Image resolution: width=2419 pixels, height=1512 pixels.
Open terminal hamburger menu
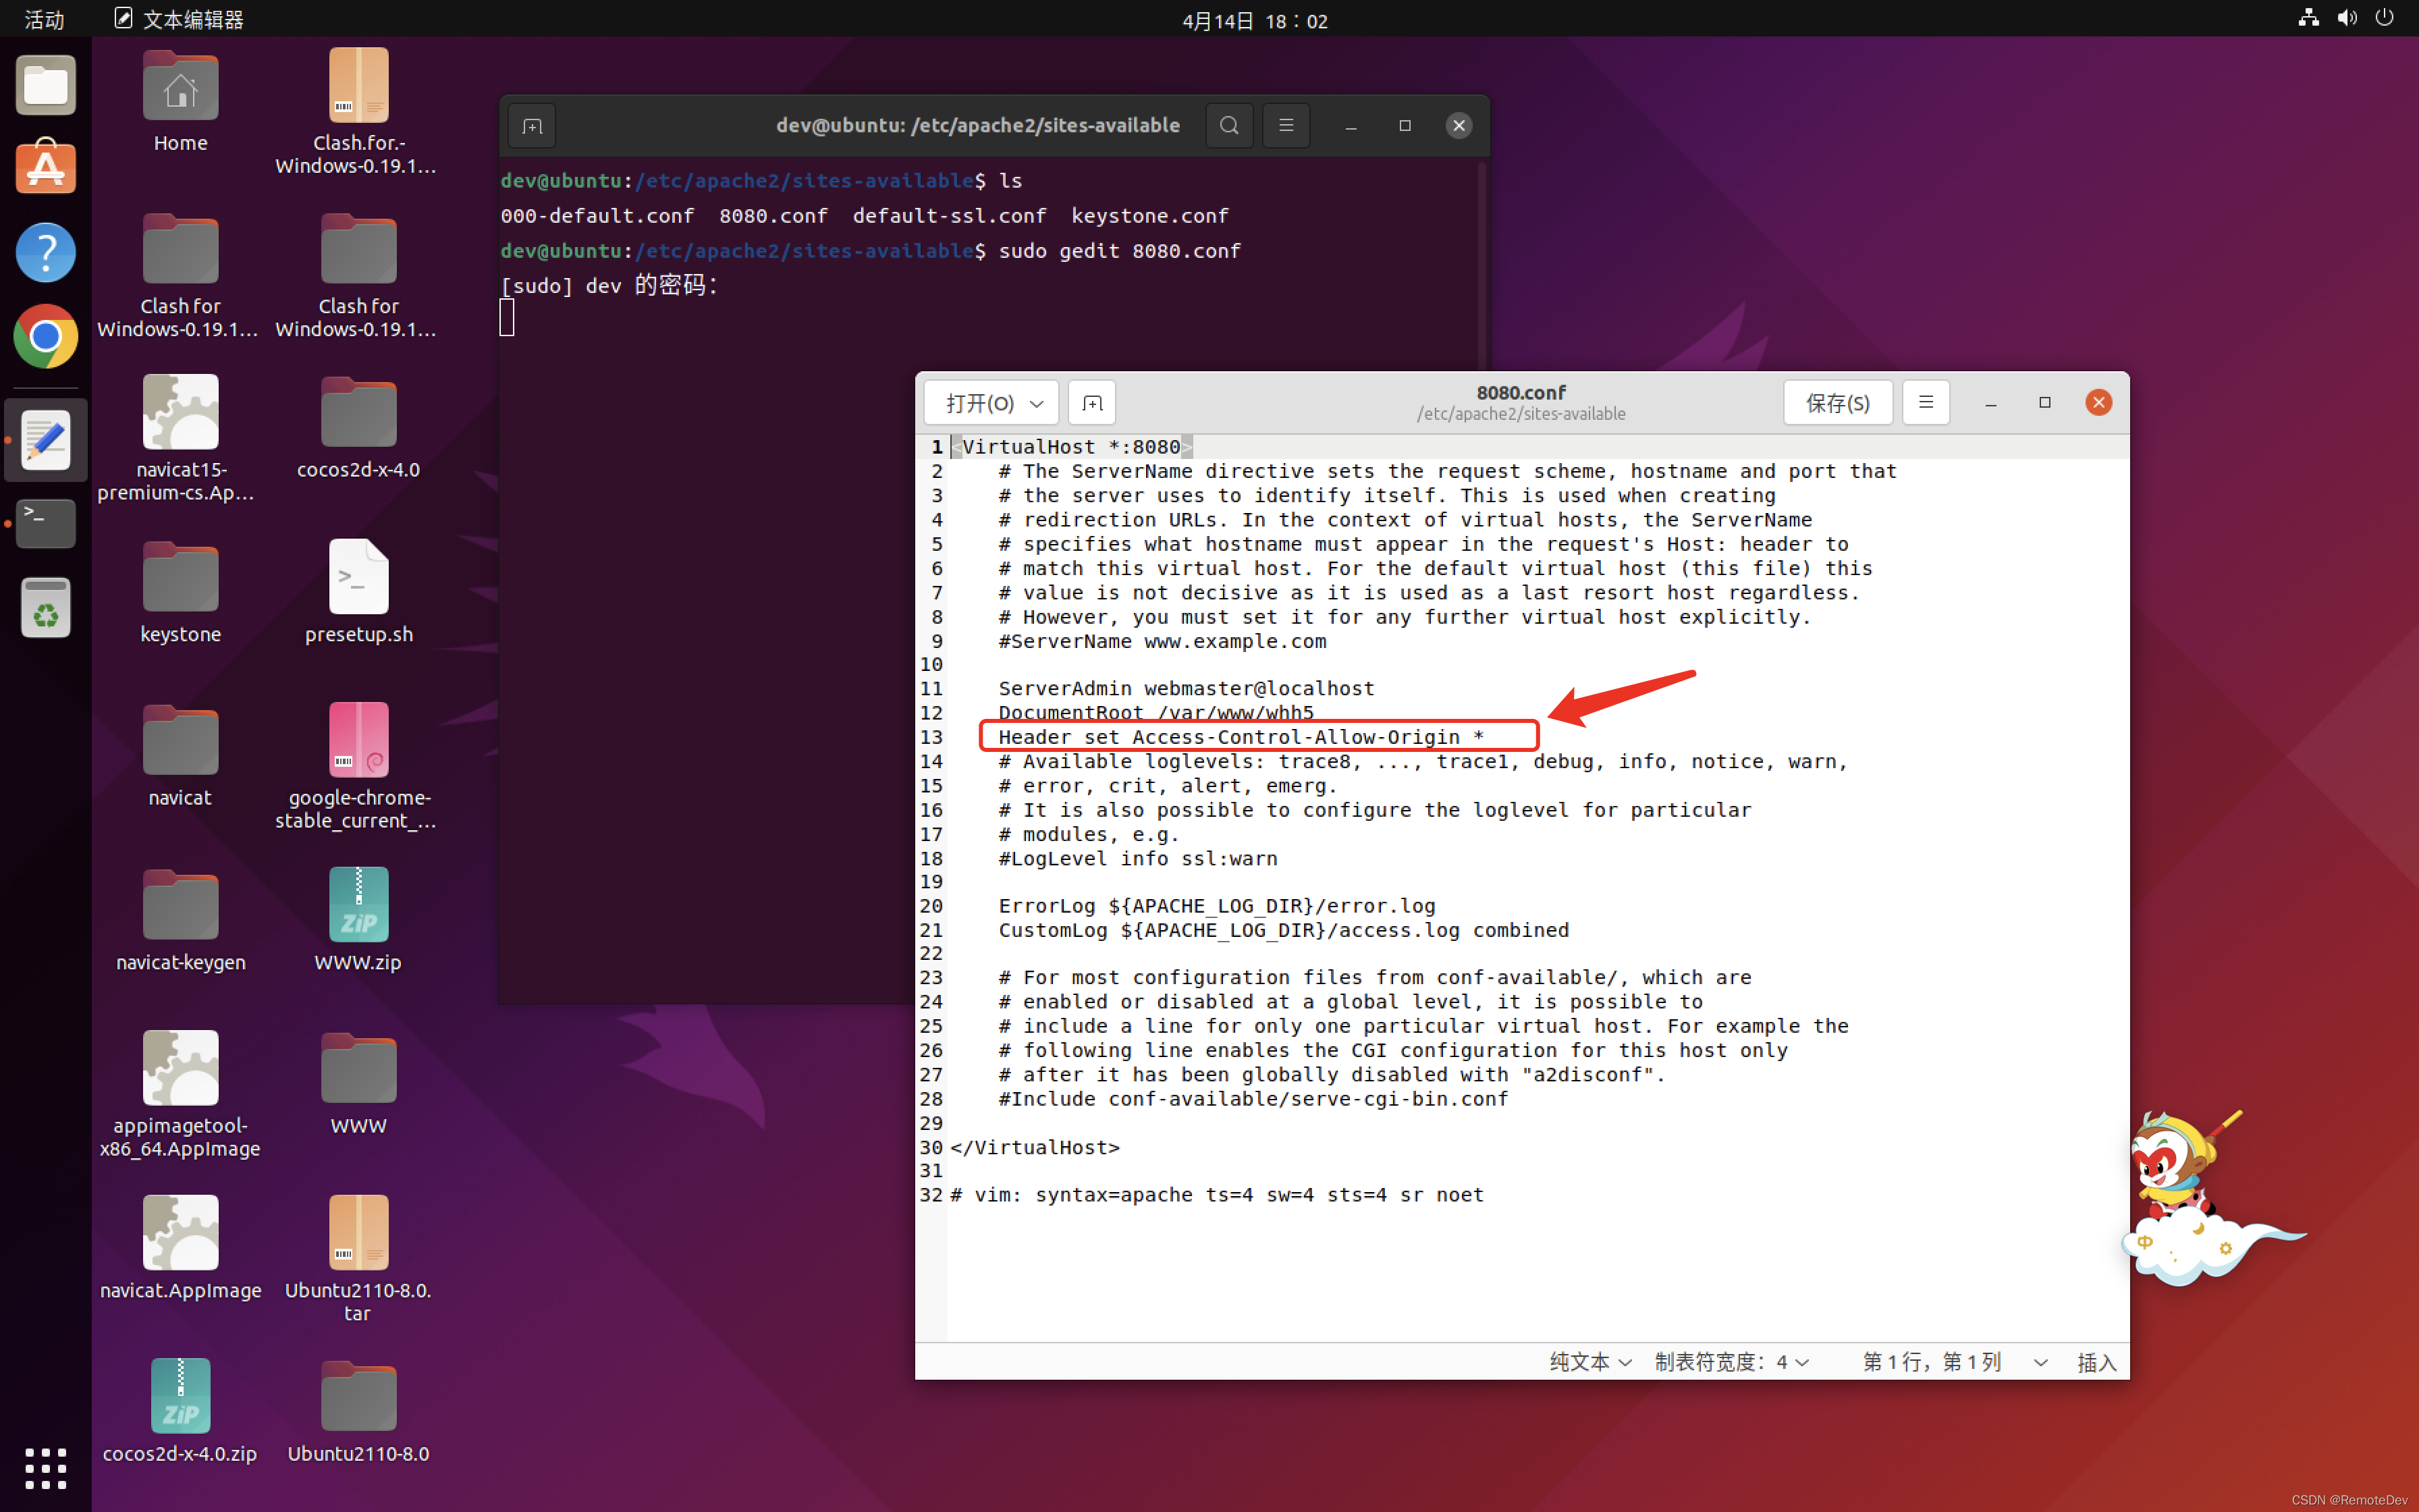click(x=1286, y=126)
